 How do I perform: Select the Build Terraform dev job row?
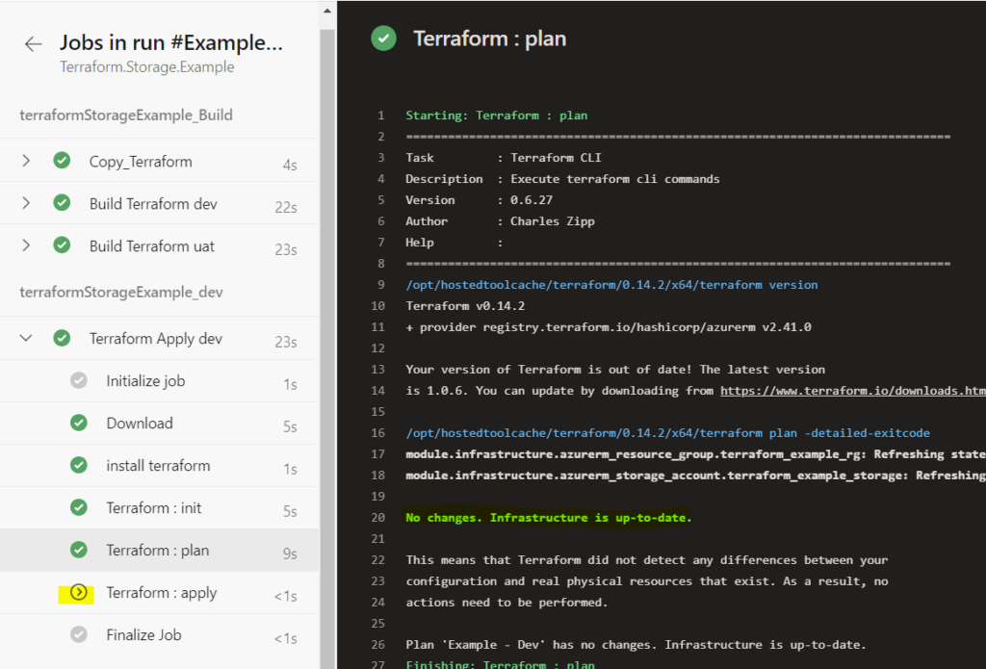(x=159, y=202)
